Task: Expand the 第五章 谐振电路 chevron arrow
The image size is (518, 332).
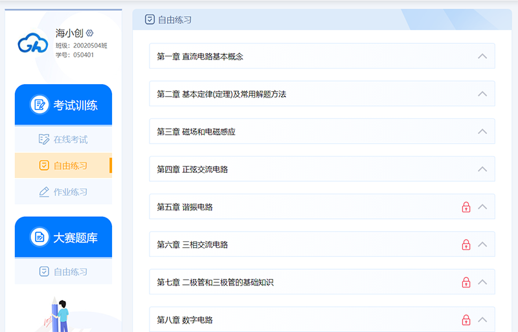Action: (x=482, y=207)
